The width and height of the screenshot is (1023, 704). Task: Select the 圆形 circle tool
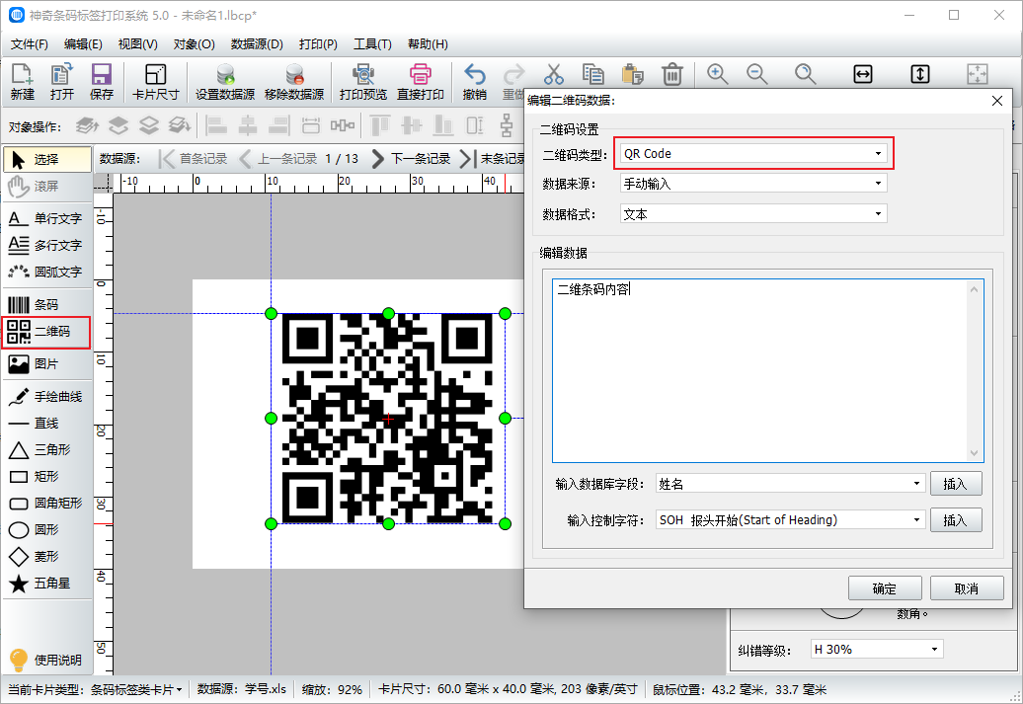click(x=47, y=530)
